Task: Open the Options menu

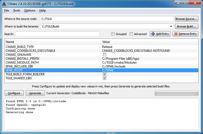Action: tap(30, 10)
